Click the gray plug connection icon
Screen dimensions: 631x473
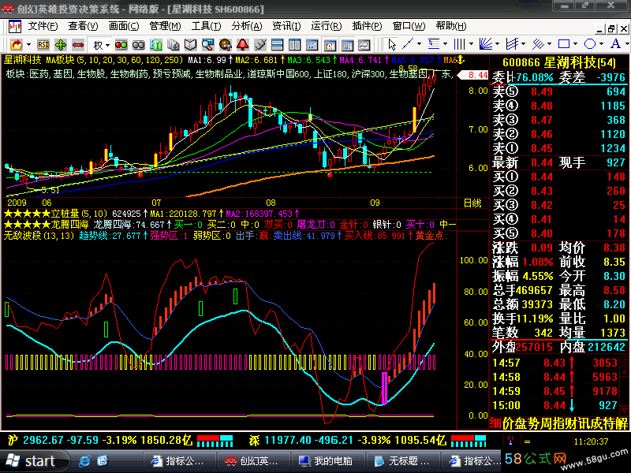[260, 44]
